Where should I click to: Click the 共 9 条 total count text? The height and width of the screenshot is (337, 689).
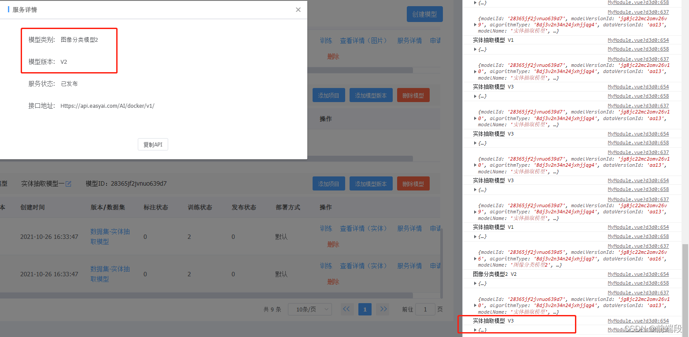click(272, 309)
